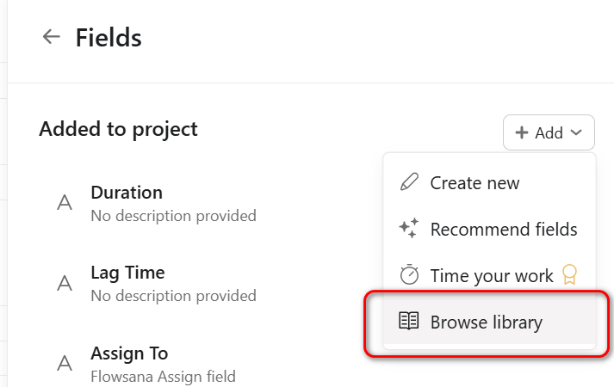The image size is (614, 387).
Task: Click the book icon beside Browse library
Action: click(409, 322)
